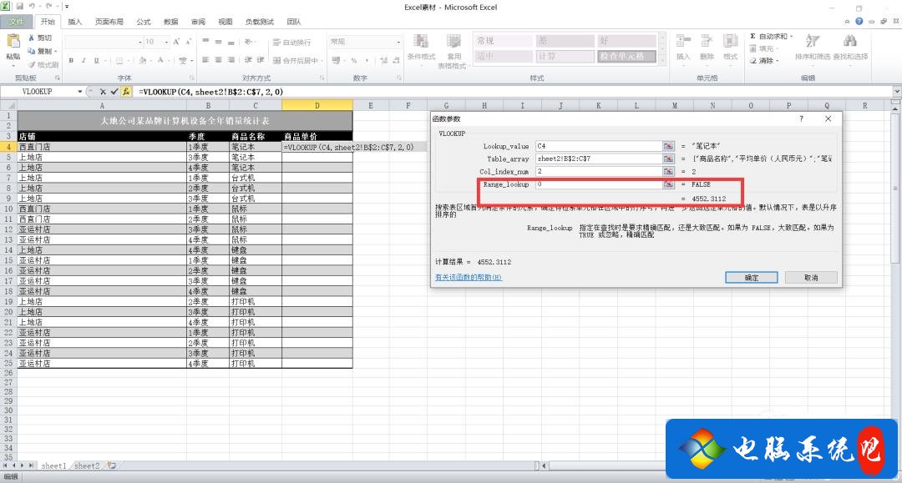Toggle left text alignment button

click(206, 60)
